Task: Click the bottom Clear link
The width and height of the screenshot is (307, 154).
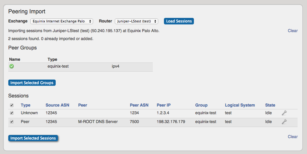Action: pos(292,137)
